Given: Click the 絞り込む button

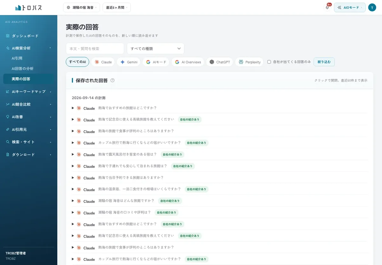Looking at the screenshot, I should click(324, 62).
